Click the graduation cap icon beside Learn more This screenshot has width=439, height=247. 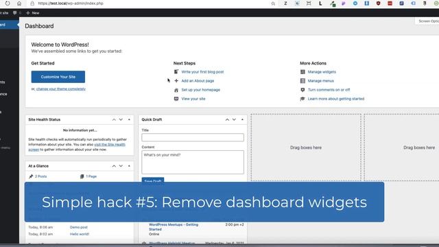tap(302, 99)
